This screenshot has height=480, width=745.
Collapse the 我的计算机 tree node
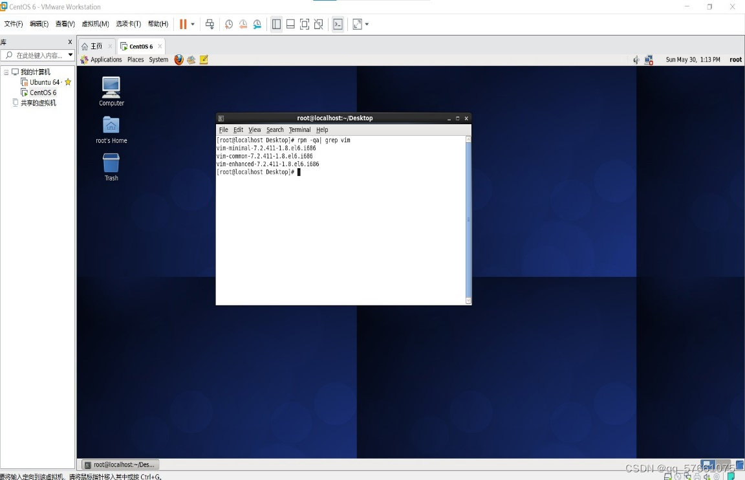click(5, 71)
